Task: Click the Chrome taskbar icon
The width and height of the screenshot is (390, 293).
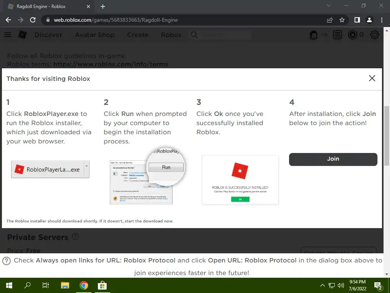Action: click(84, 285)
